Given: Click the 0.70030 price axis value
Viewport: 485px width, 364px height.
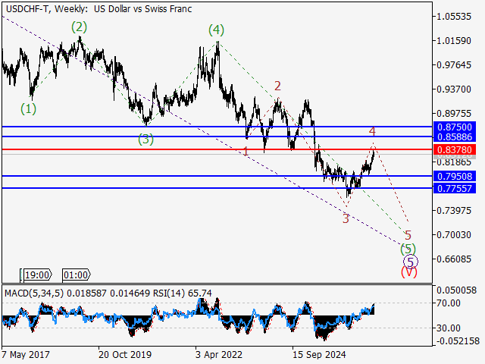Looking at the screenshot, I should pyautogui.click(x=454, y=235).
